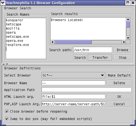Click the Transfer button
The height and width of the screenshot is (126, 136).
click(100, 58)
